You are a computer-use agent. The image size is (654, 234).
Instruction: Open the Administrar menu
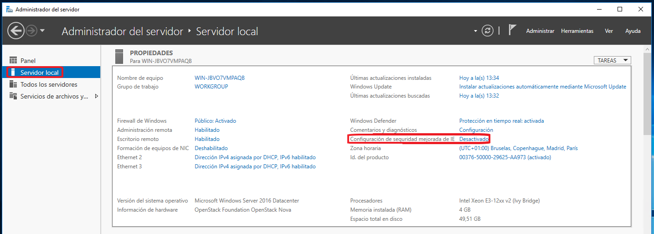(540, 31)
